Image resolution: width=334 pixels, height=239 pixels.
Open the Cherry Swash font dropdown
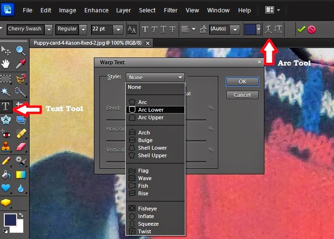[49, 29]
